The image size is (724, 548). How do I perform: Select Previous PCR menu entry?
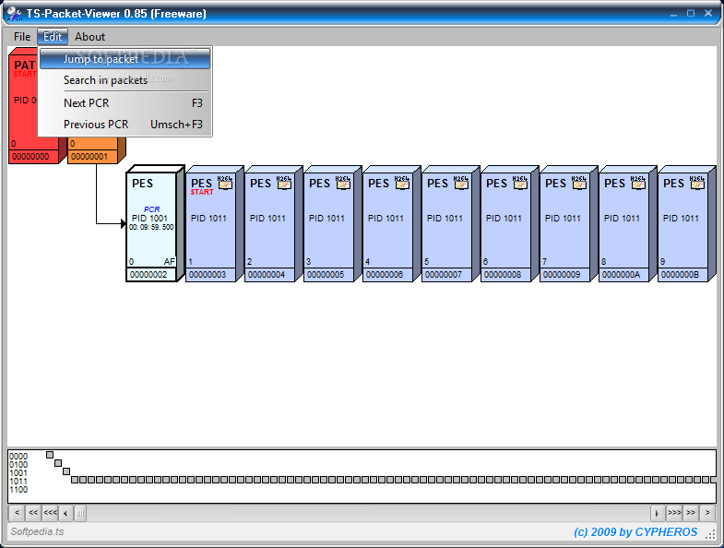(125, 125)
